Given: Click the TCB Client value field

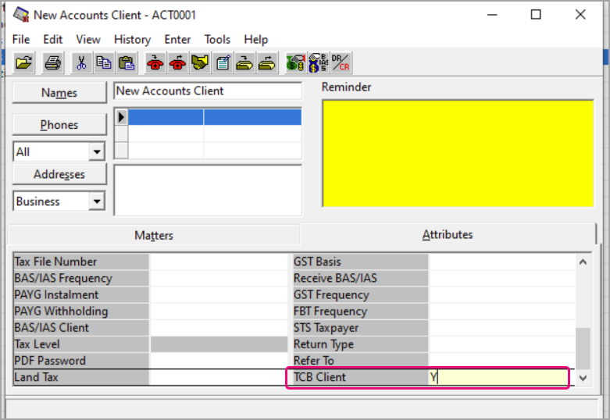Looking at the screenshot, I should pos(498,378).
